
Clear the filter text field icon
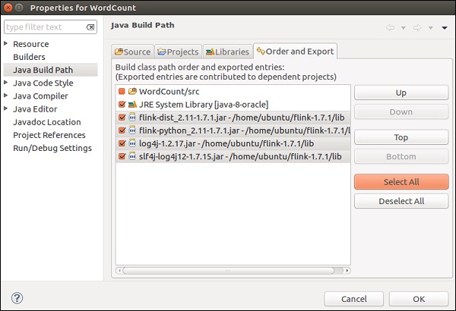point(90,28)
